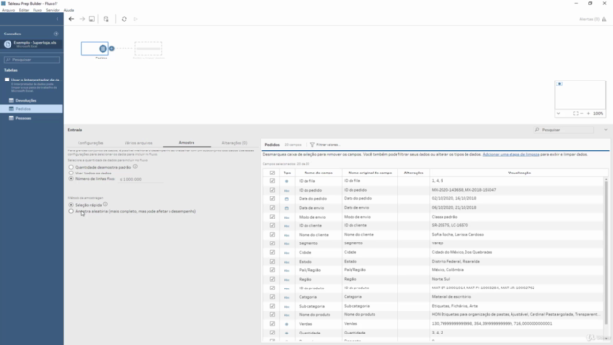Zoom in flow with plus icon

[x=588, y=113]
